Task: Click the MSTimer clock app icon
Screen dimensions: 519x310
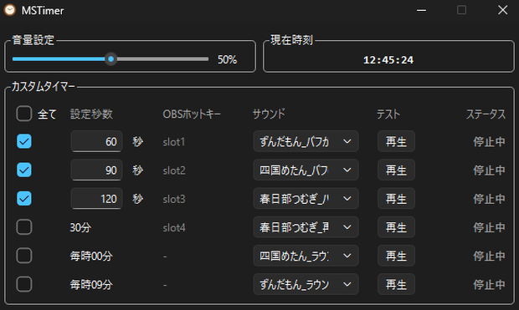Action: [x=9, y=10]
